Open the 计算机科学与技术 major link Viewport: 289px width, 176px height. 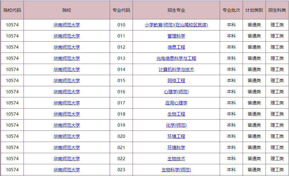[x=176, y=70]
